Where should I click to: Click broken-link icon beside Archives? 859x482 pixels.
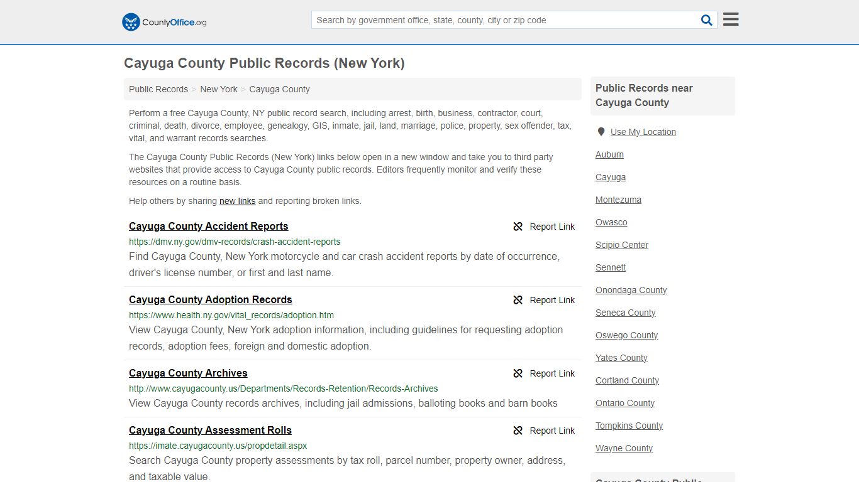[x=518, y=373]
